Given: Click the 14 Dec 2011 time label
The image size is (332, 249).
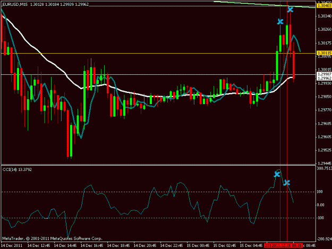Looking at the screenshot, I should click(12, 246).
